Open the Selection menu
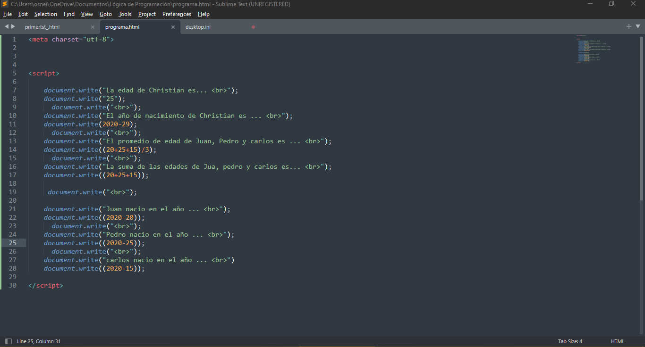Screen dimensions: 645x347 click(46, 14)
